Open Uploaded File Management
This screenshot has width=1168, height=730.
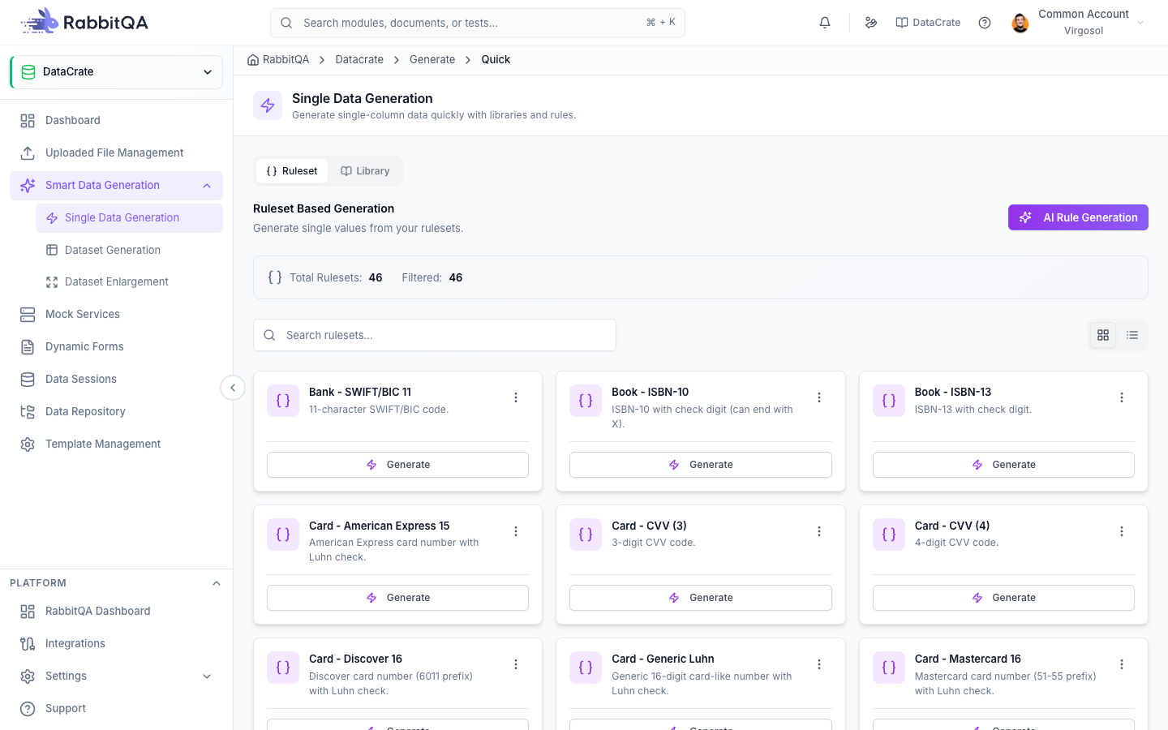tap(116, 153)
